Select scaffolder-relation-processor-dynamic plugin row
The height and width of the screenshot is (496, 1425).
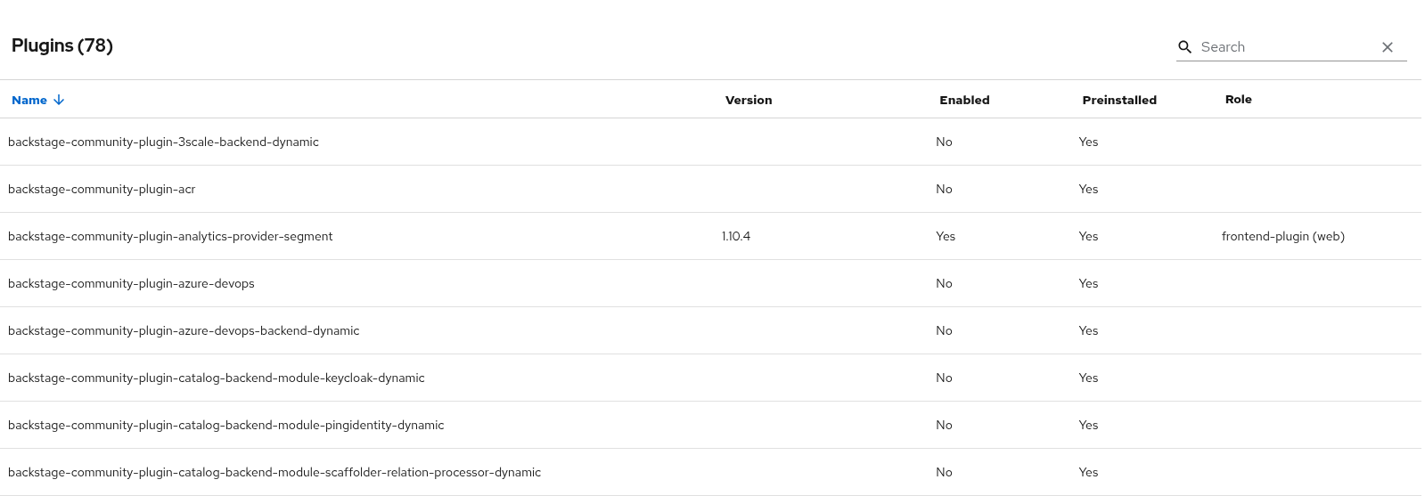click(274, 472)
